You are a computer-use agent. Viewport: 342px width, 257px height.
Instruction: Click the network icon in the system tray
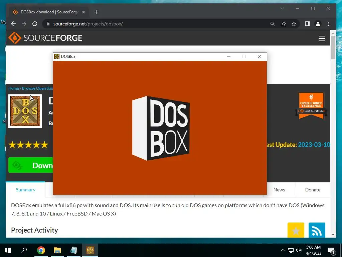click(x=291, y=250)
